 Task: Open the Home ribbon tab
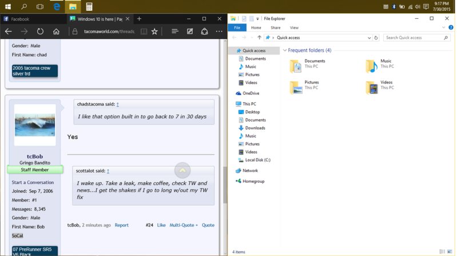pos(256,27)
